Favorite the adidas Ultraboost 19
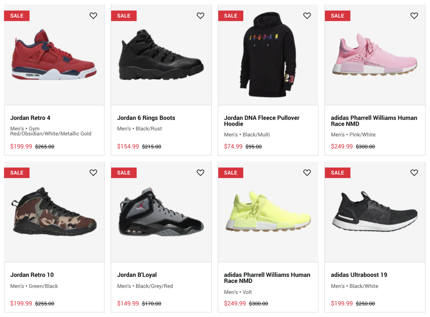The height and width of the screenshot is (317, 430). [414, 173]
